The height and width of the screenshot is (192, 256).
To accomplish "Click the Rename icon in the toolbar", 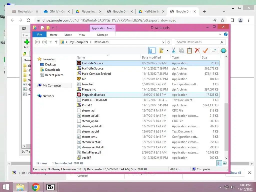I will pyautogui.click(x=213, y=50).
